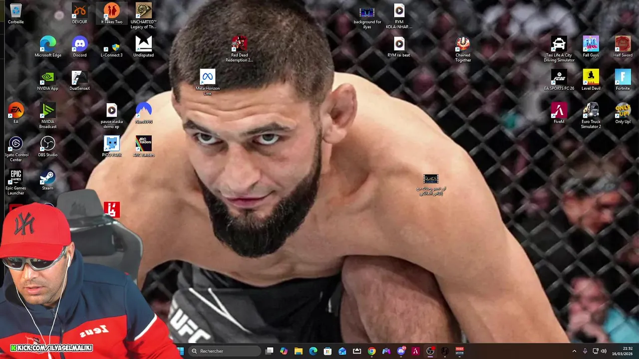Expand the hidden system tray icons chevron
Viewport: 639px width, 359px height.
pos(574,351)
